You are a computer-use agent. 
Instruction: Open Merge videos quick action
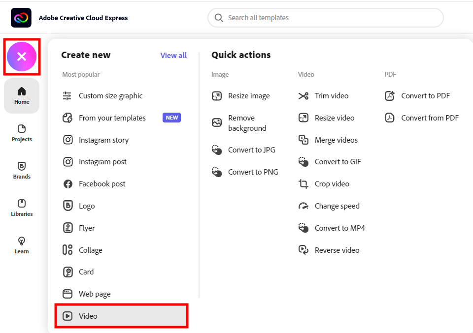(336, 140)
